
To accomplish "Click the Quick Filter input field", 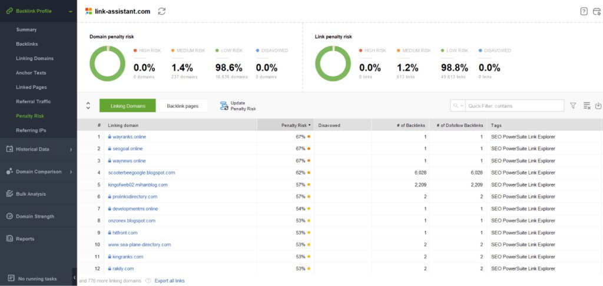I will tap(506, 106).
